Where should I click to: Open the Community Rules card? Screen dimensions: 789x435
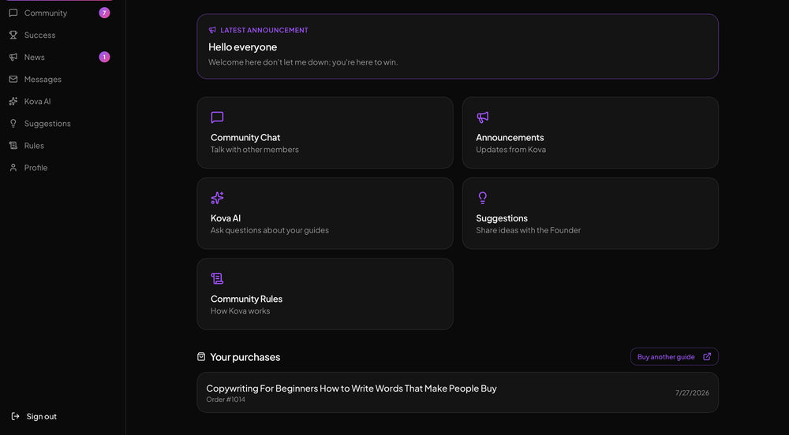click(x=325, y=295)
